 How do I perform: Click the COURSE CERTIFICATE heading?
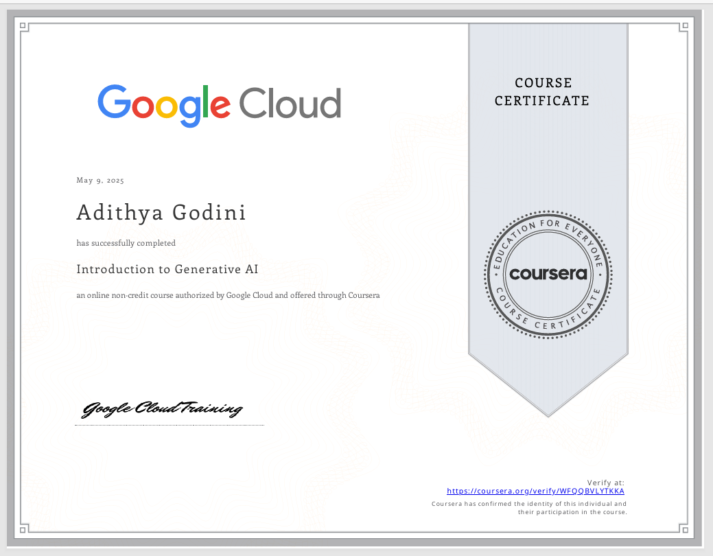click(x=542, y=91)
